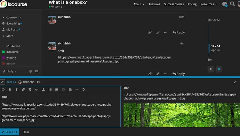This screenshot has width=240, height=136.
Task: Click the timeline scroller handle
Action: point(209,48)
